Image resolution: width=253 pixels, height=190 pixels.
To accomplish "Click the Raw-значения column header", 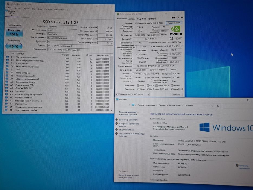I will click(103, 55).
